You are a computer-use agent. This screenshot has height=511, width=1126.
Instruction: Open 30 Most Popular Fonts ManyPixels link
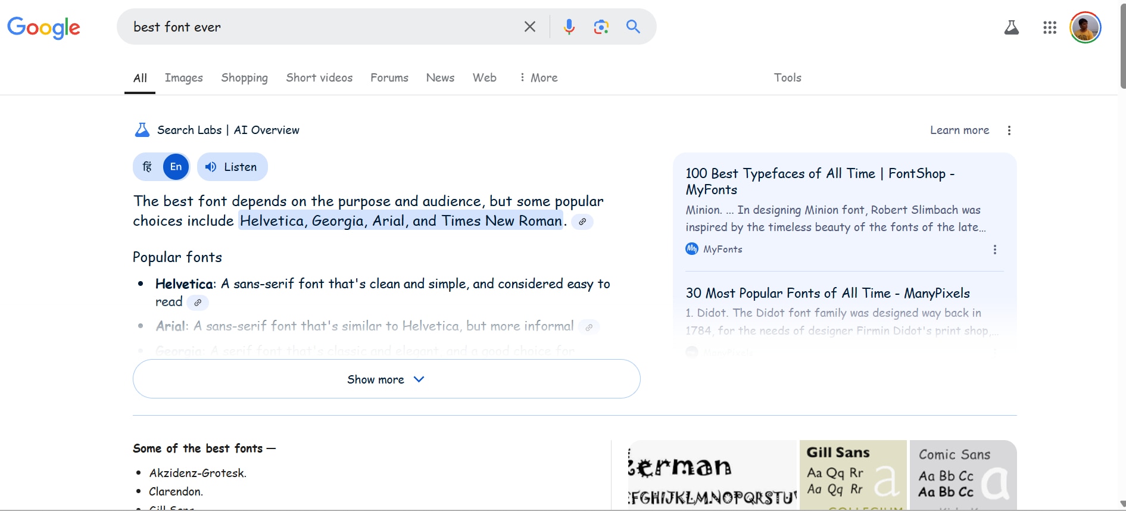[828, 293]
